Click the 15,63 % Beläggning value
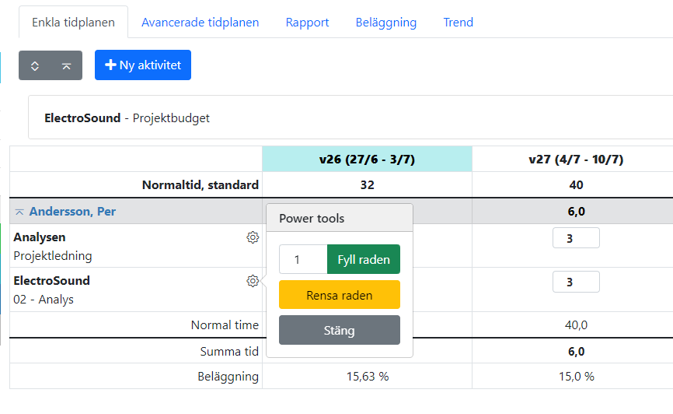Viewport: 673px width, 414px height. tap(368, 377)
